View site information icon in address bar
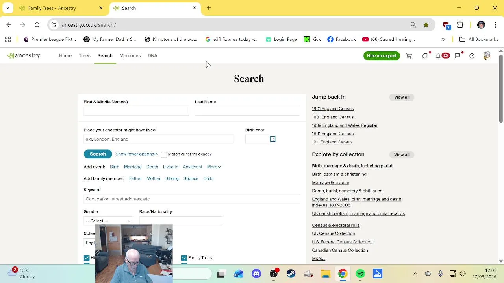This screenshot has height=283, width=504. point(54,25)
